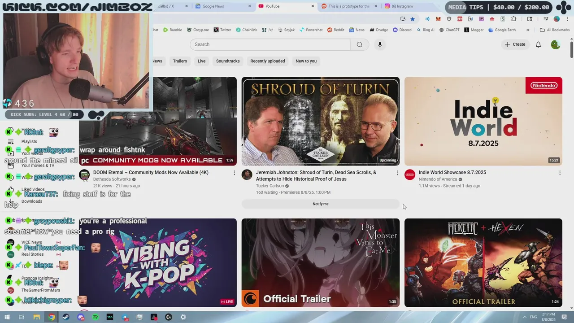The image size is (574, 323).
Task: Open the Settings gear in the taskbar
Action: click(x=183, y=317)
